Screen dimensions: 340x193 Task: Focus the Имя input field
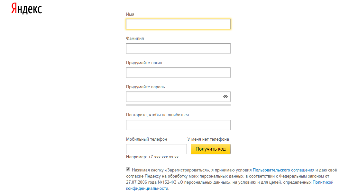pyautogui.click(x=178, y=24)
